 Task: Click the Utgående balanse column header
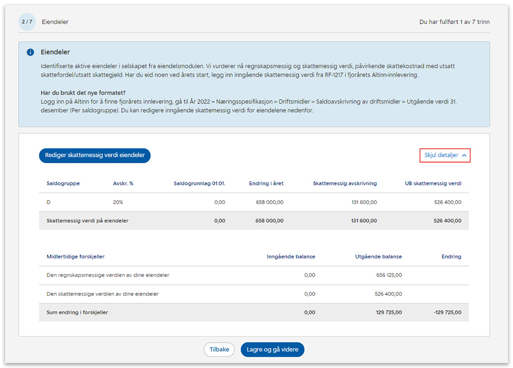click(378, 256)
